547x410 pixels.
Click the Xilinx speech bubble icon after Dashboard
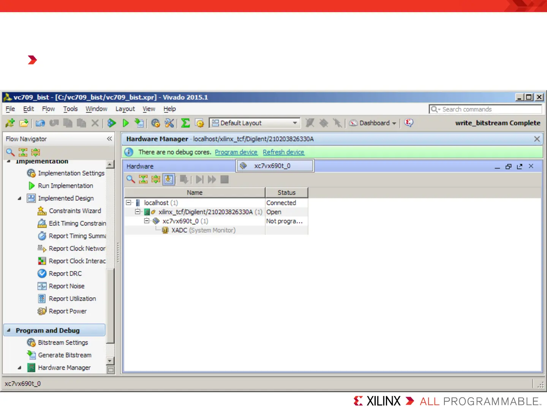[x=409, y=123]
